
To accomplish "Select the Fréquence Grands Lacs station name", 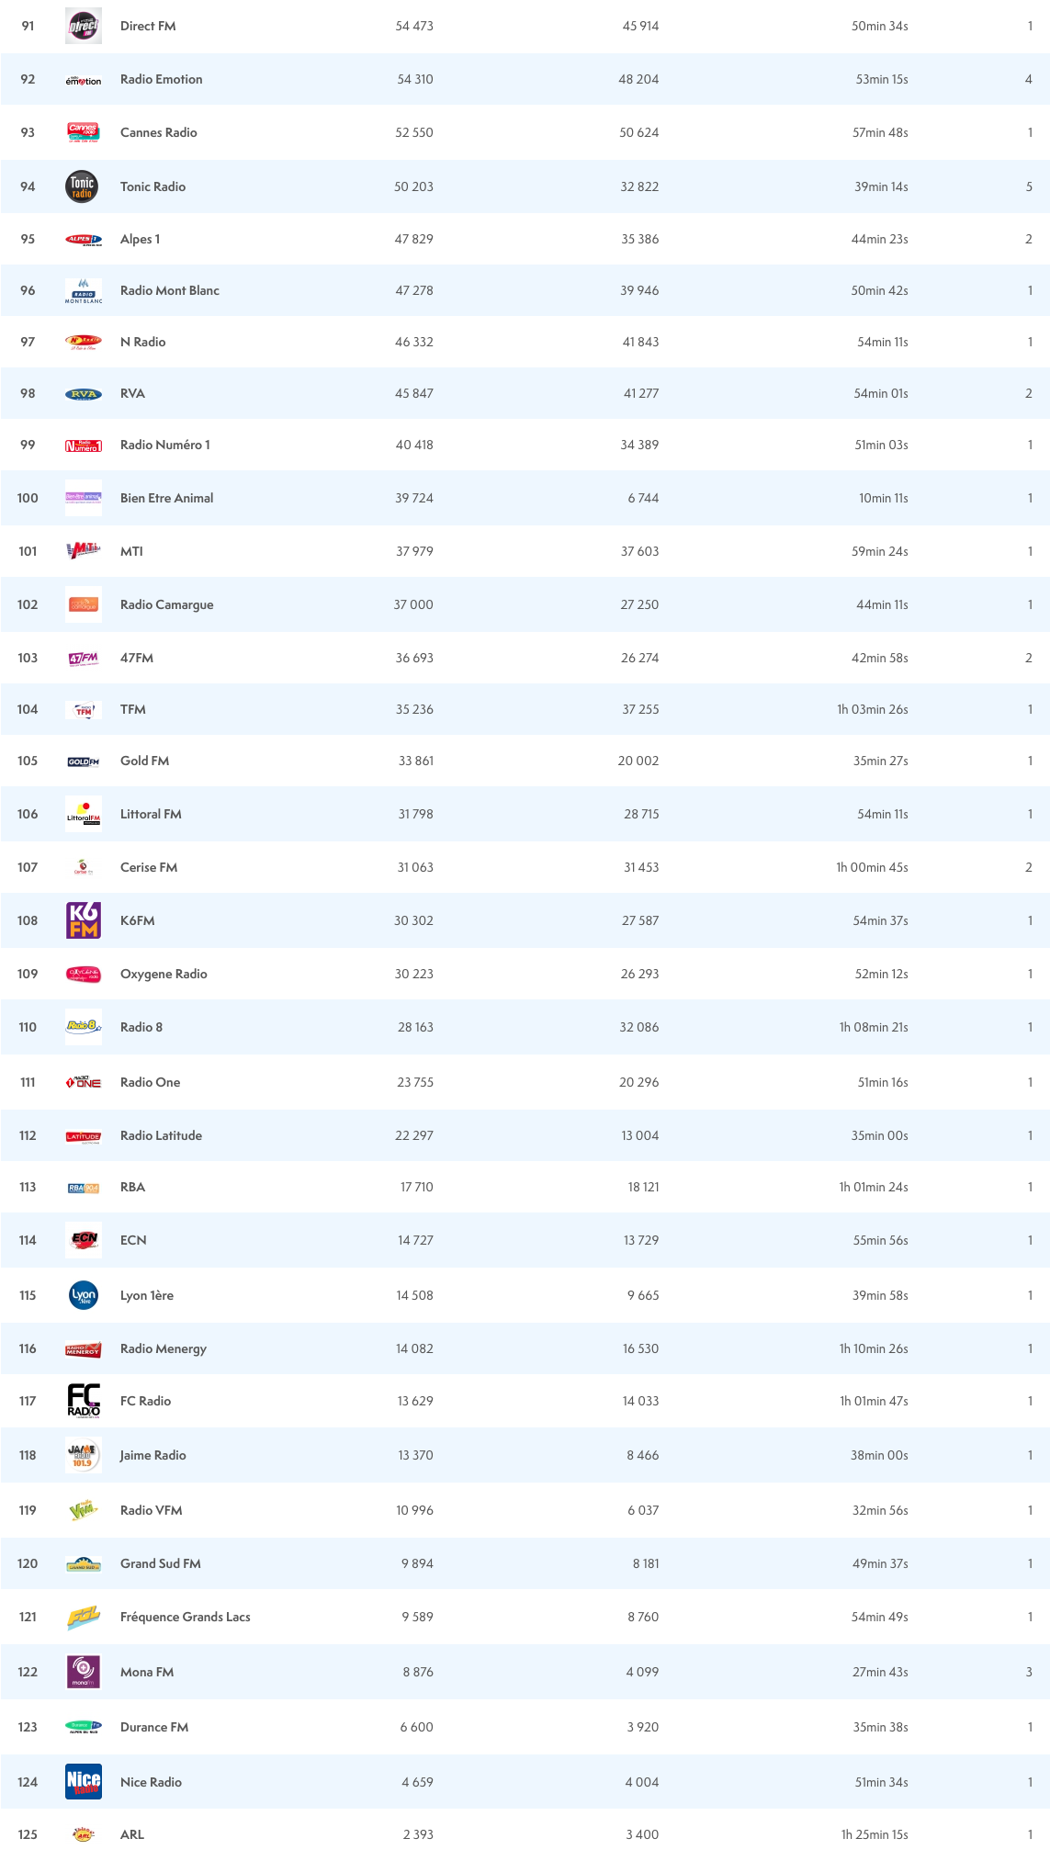I will [185, 1617].
